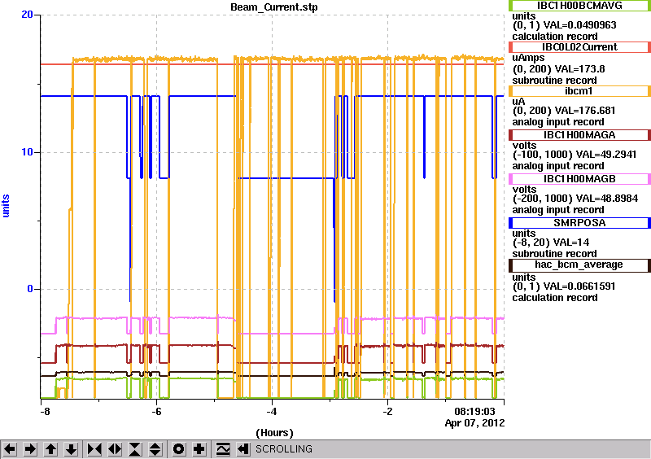Click the uA unit label under ibcm1

click(x=518, y=102)
